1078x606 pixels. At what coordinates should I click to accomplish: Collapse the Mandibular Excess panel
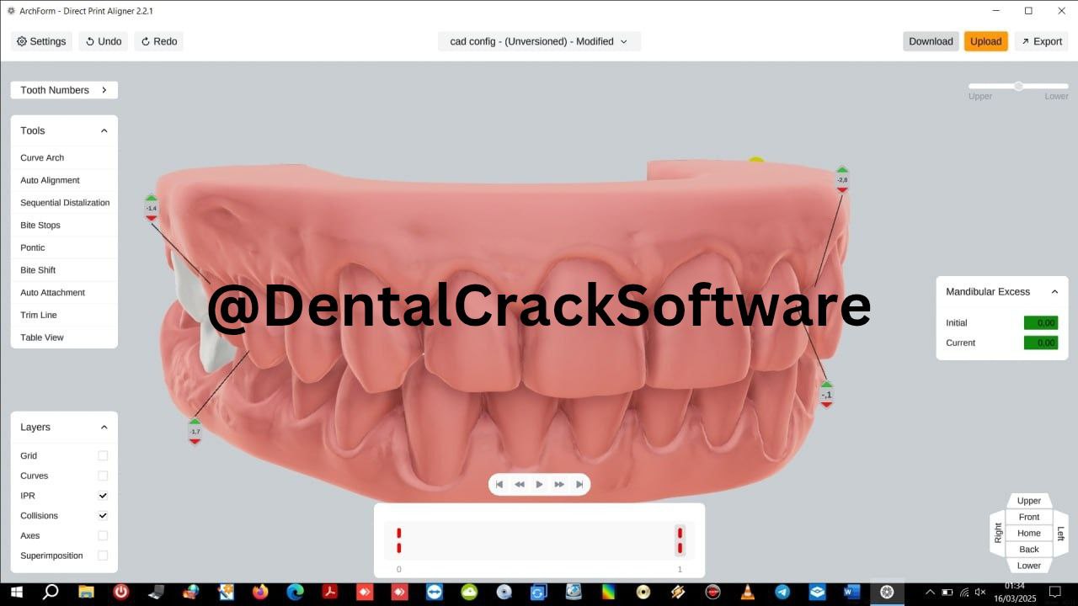pos(1054,291)
